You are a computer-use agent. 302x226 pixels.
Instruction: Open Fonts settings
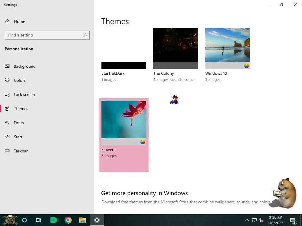point(47,123)
